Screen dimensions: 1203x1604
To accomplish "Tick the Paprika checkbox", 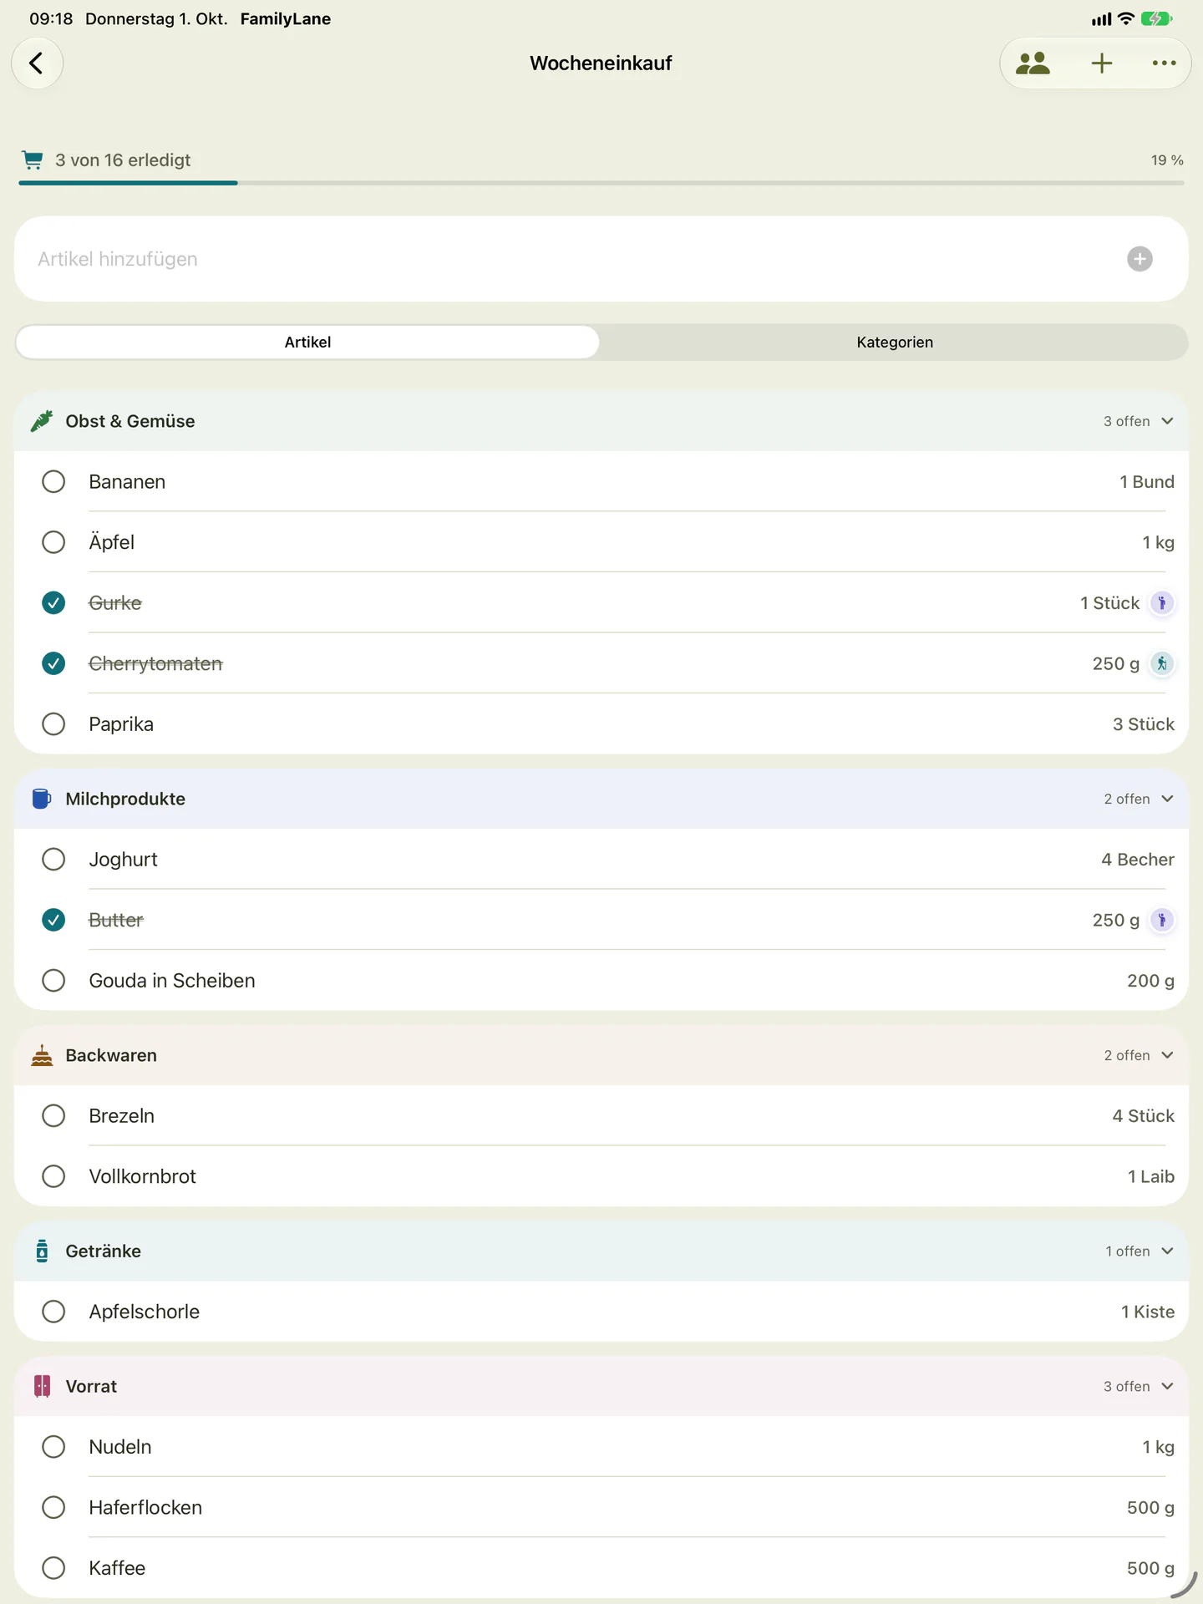I will tap(53, 724).
